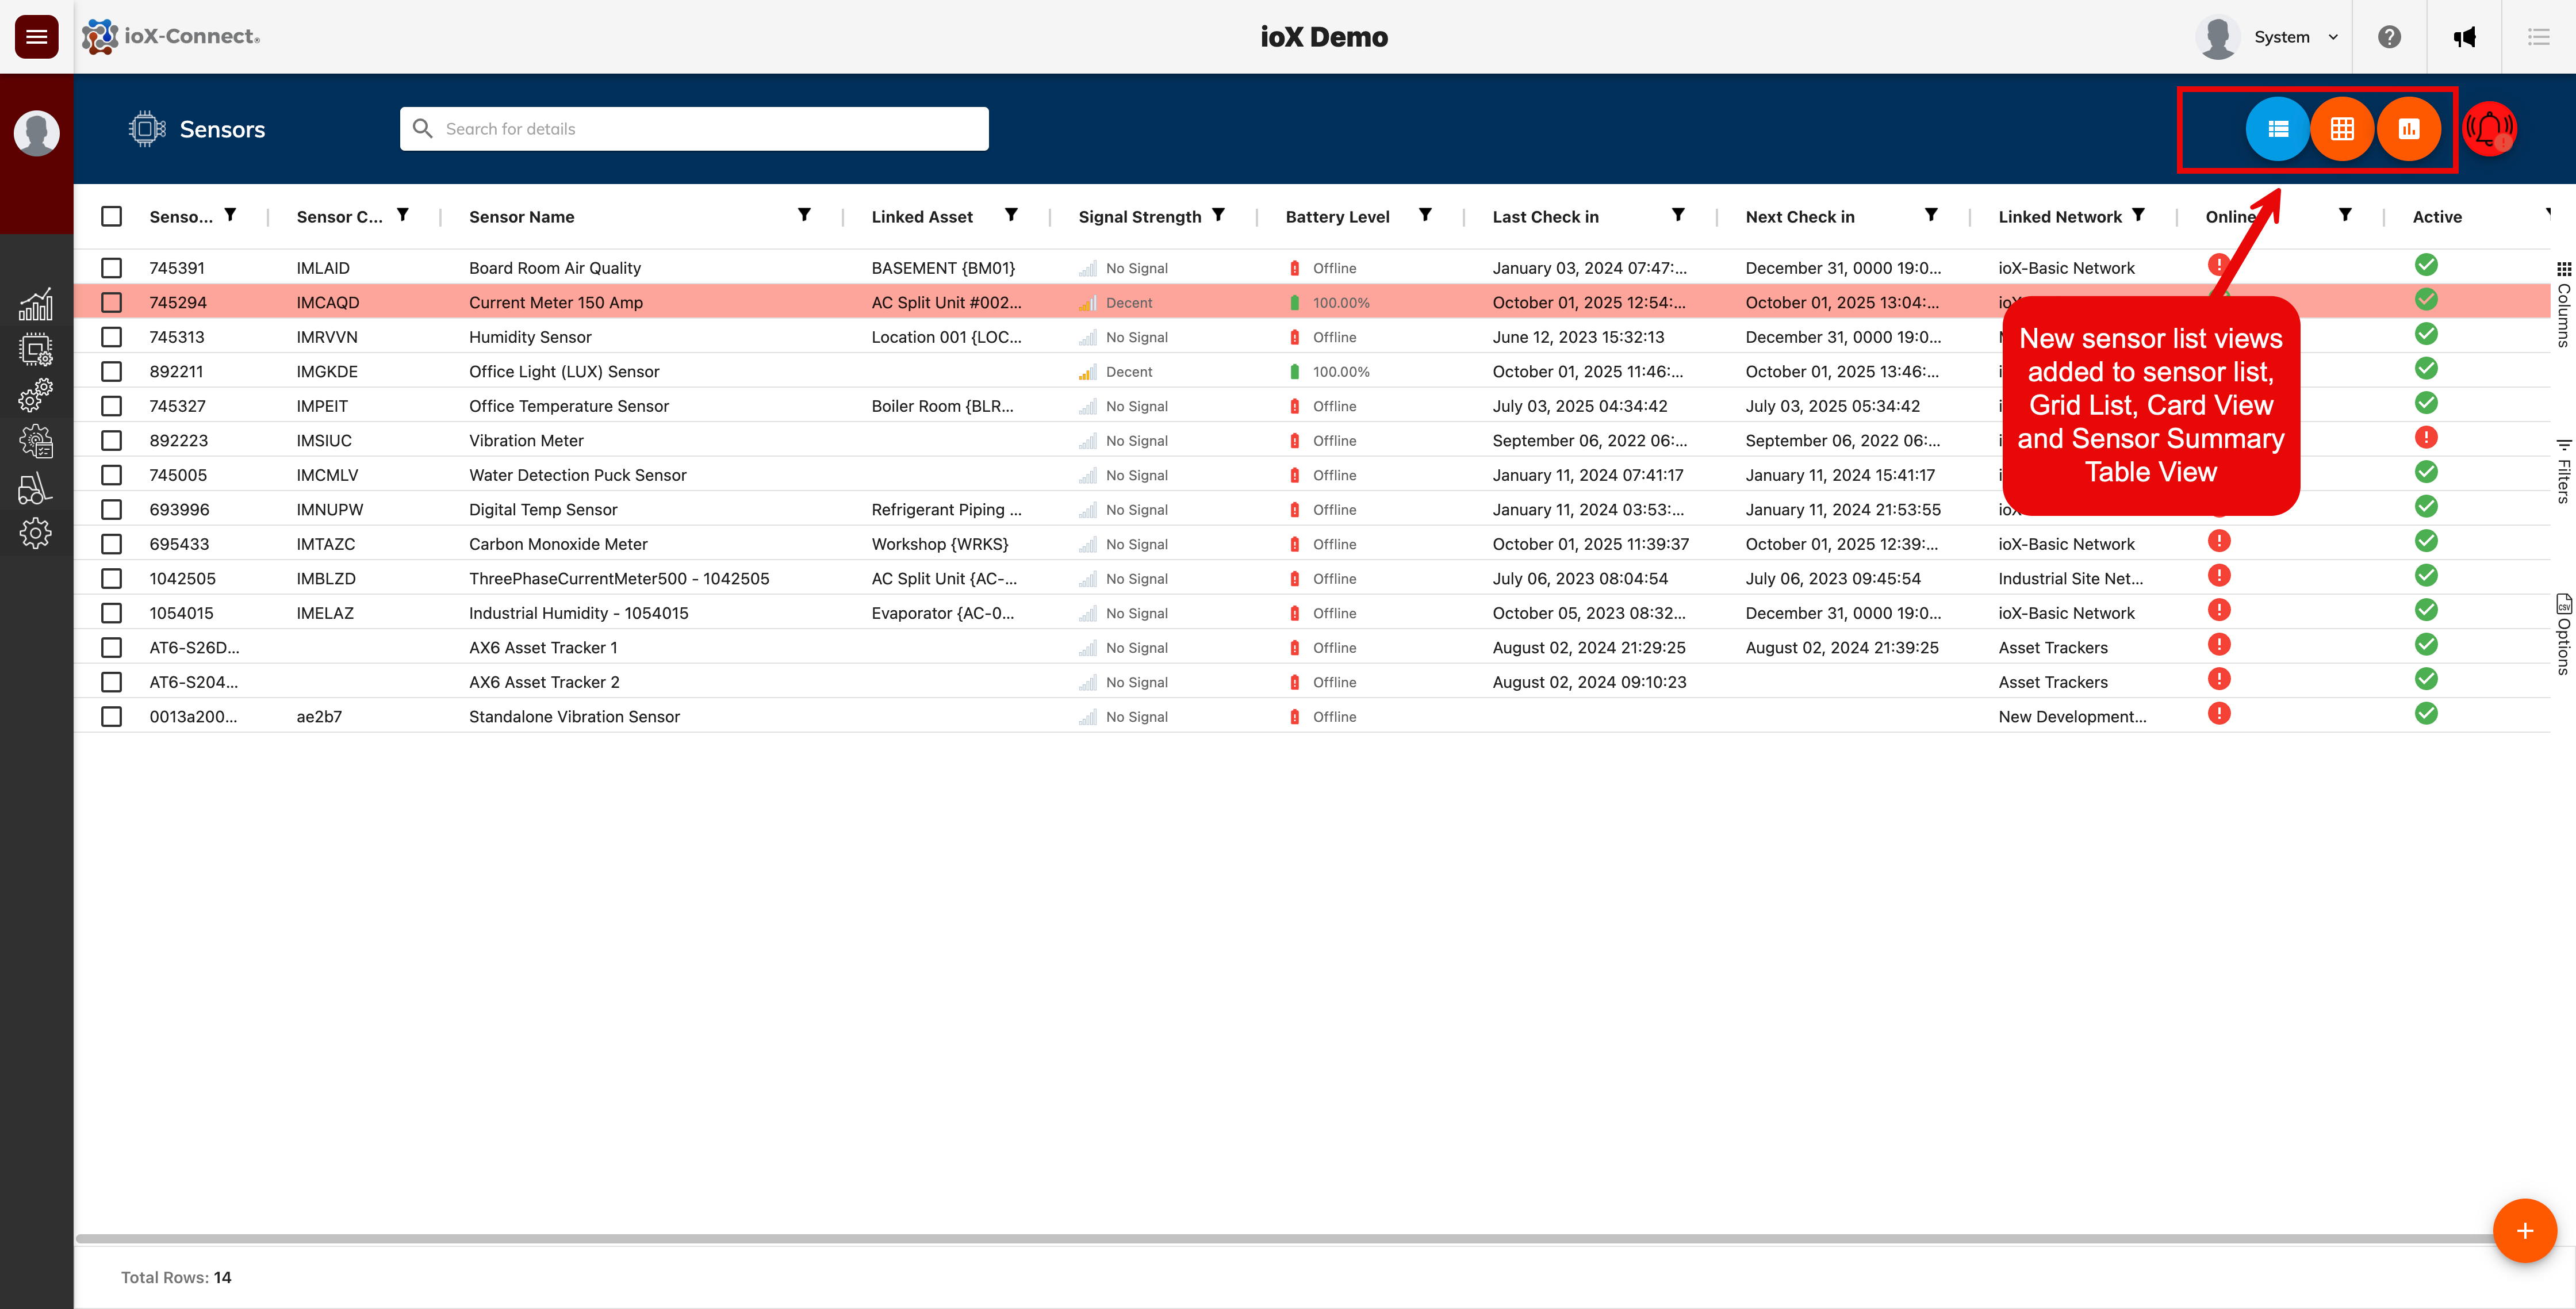Click the announcements speaker icon

pyautogui.click(x=2465, y=37)
